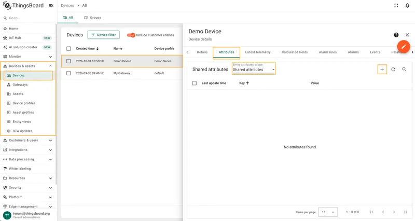415x221 pixels.
Task: Sort by Created time column
Action: pyautogui.click(x=87, y=49)
